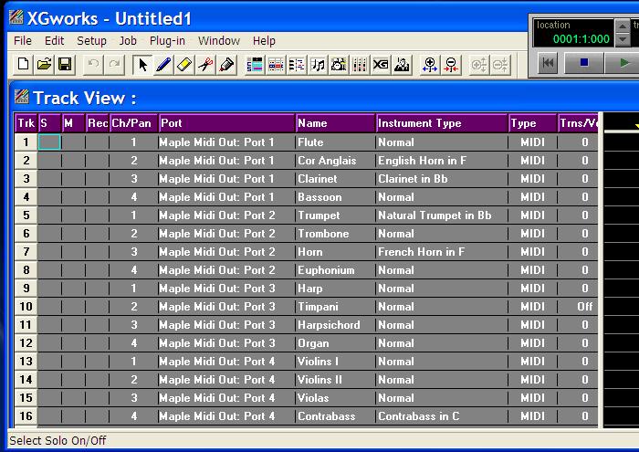
Task: Arm record on the Clarinet track
Action: pos(98,179)
